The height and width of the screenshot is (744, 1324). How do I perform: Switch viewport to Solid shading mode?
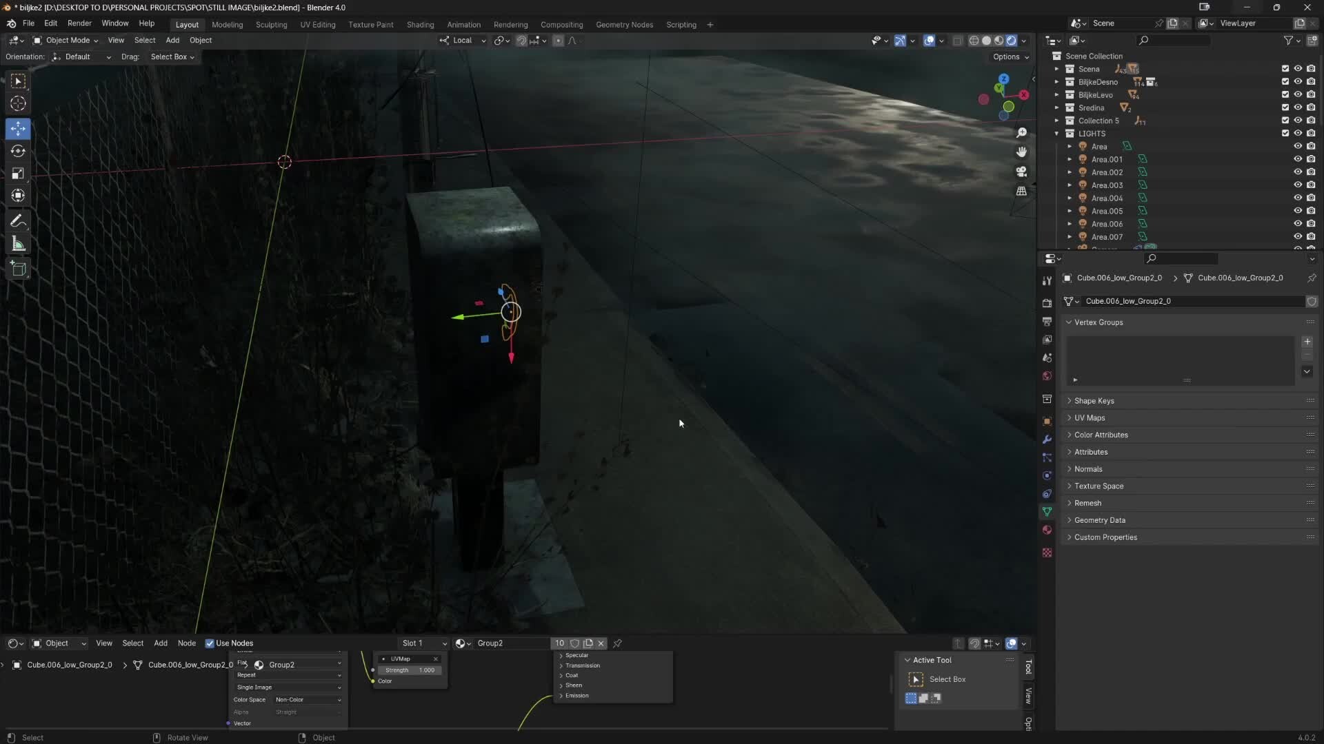coord(987,40)
